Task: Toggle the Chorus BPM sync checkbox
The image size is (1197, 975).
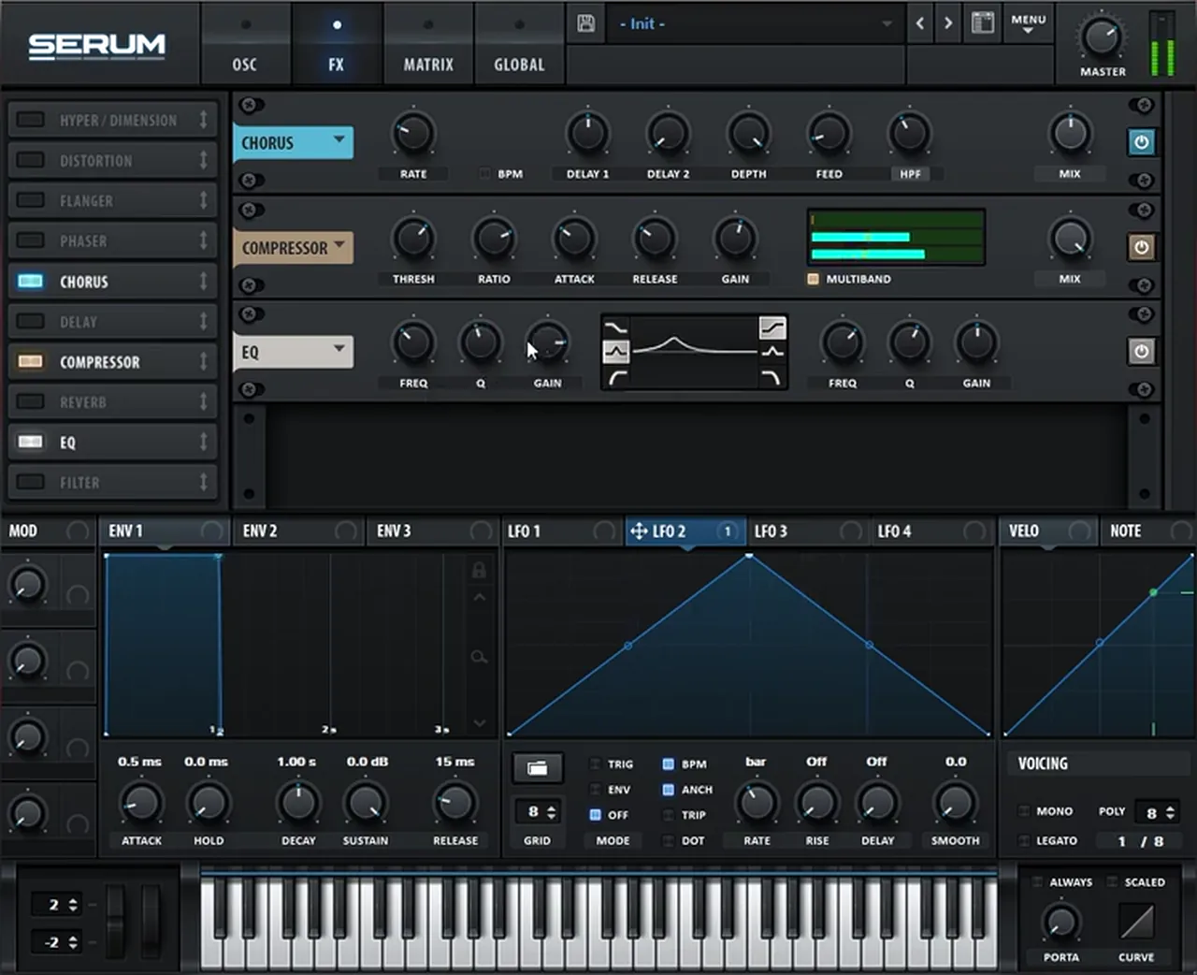Action: pyautogui.click(x=484, y=174)
